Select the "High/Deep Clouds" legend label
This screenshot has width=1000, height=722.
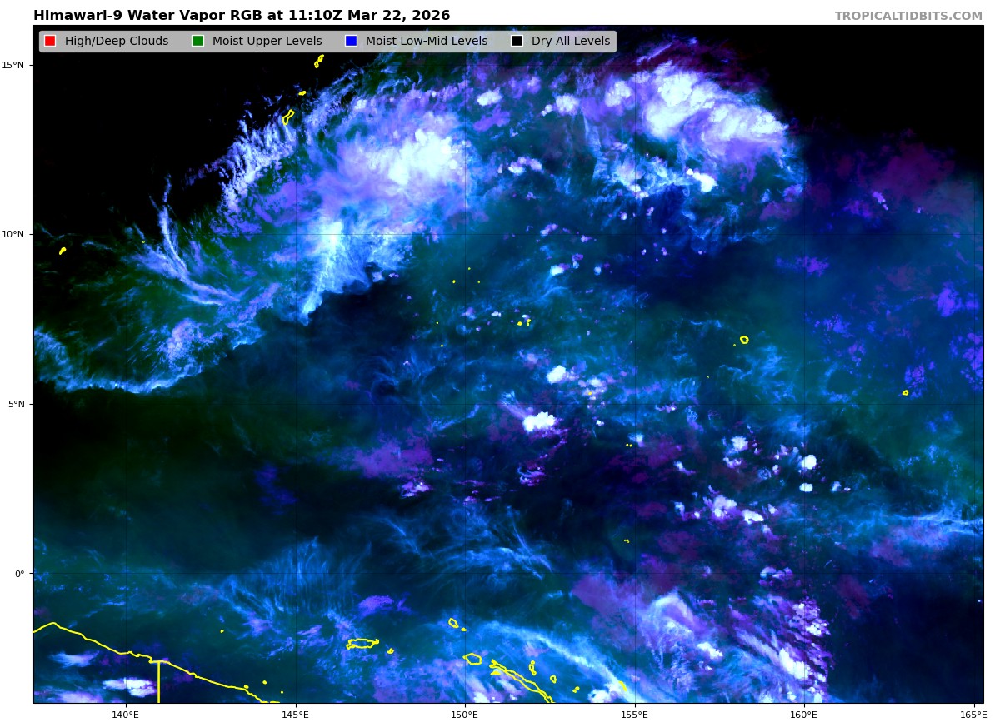point(117,41)
